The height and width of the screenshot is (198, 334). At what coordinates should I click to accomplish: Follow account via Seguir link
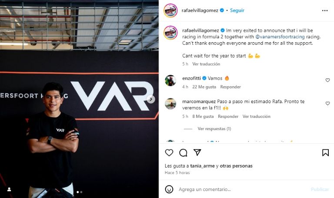237,10
